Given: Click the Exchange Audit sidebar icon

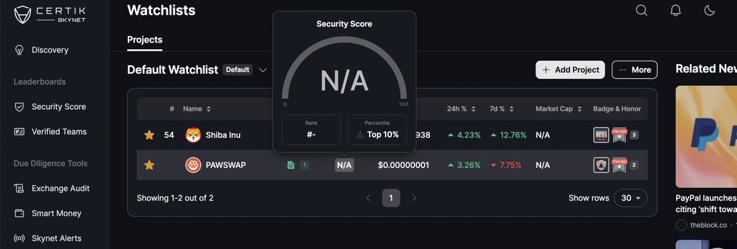Looking at the screenshot, I should [19, 188].
